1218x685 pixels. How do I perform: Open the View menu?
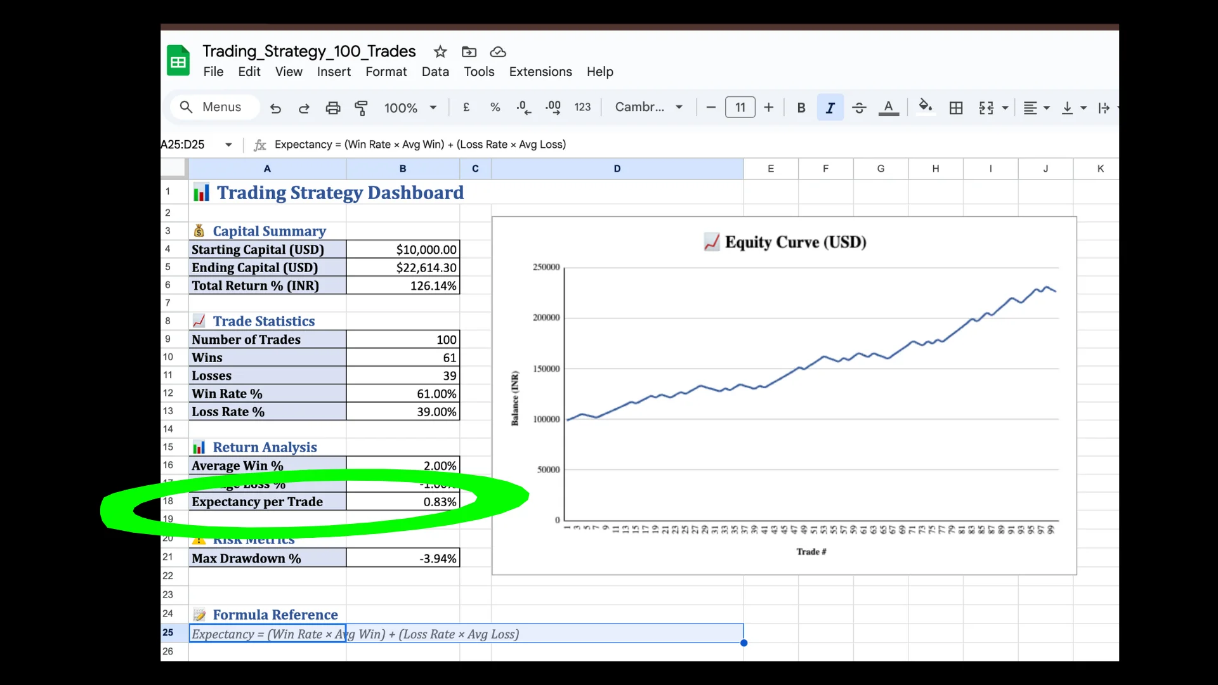289,72
